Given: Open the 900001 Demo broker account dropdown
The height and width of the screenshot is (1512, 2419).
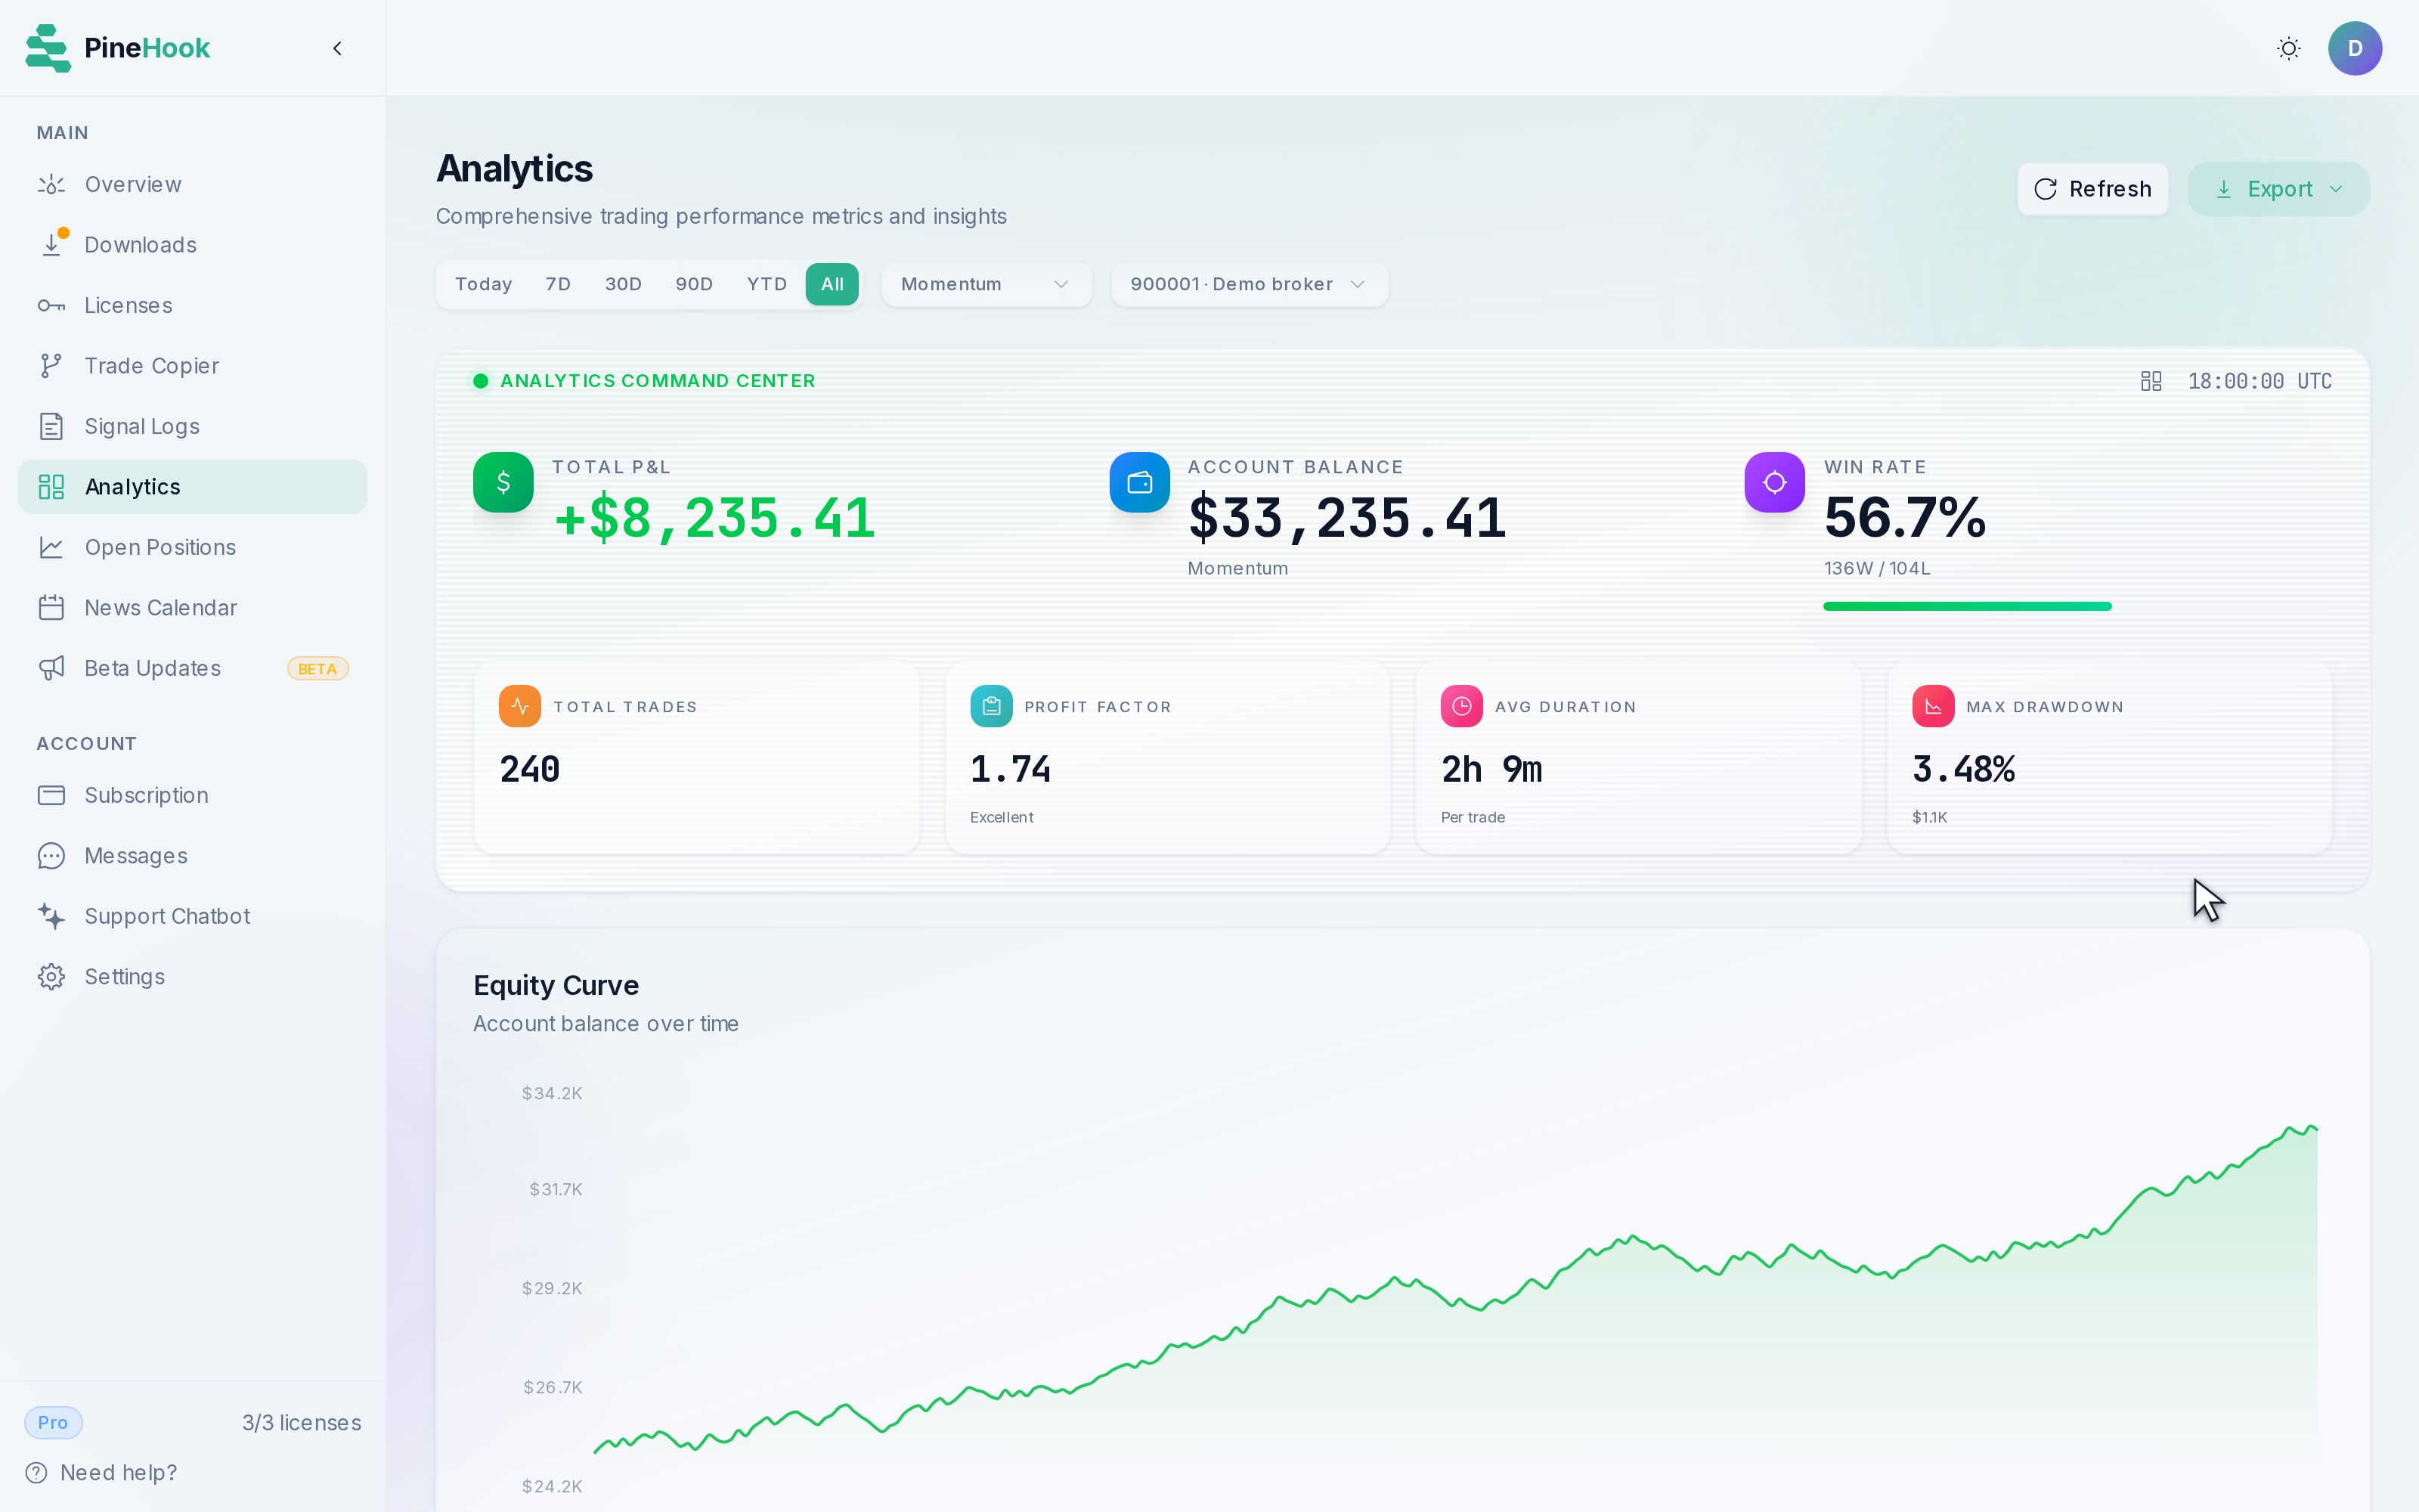Looking at the screenshot, I should click(x=1250, y=285).
